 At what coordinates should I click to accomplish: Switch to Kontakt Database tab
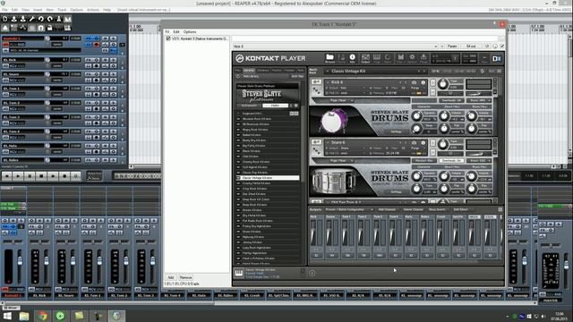(x=262, y=71)
